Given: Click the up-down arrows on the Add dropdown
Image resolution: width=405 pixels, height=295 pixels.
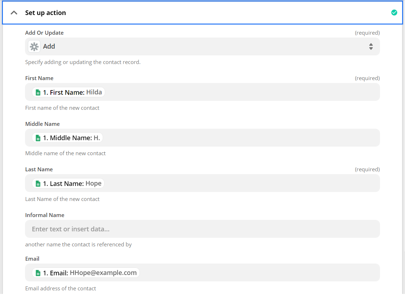Looking at the screenshot, I should [x=371, y=46].
